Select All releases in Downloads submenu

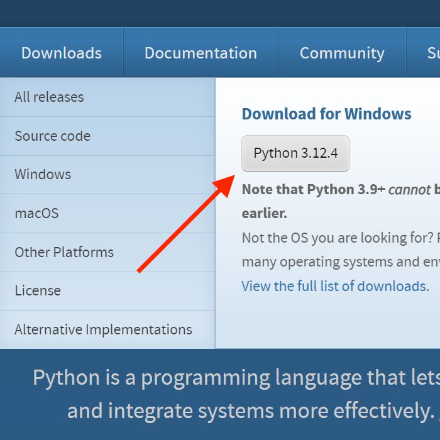pyautogui.click(x=107, y=97)
